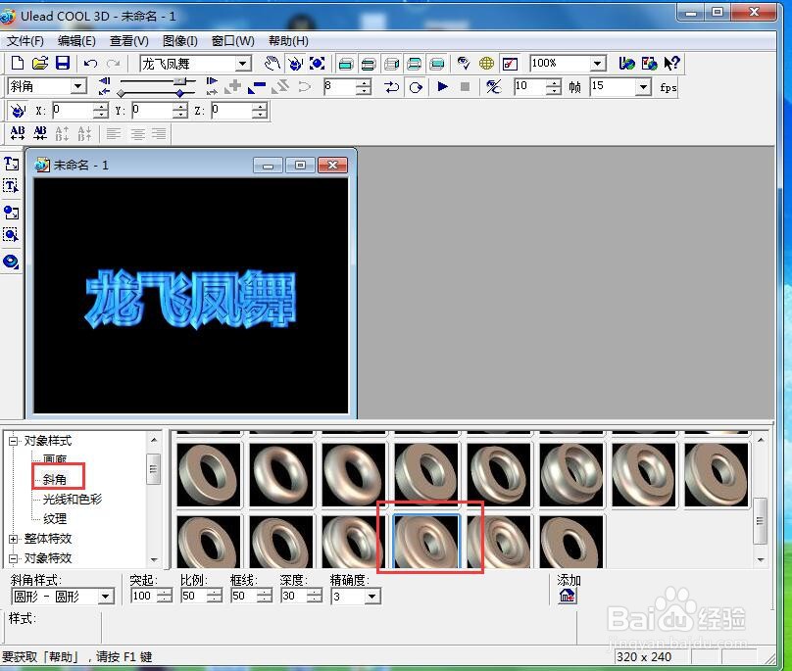Collapse the 对象特效 tree node
Image resolution: width=792 pixels, height=671 pixels.
(x=13, y=558)
